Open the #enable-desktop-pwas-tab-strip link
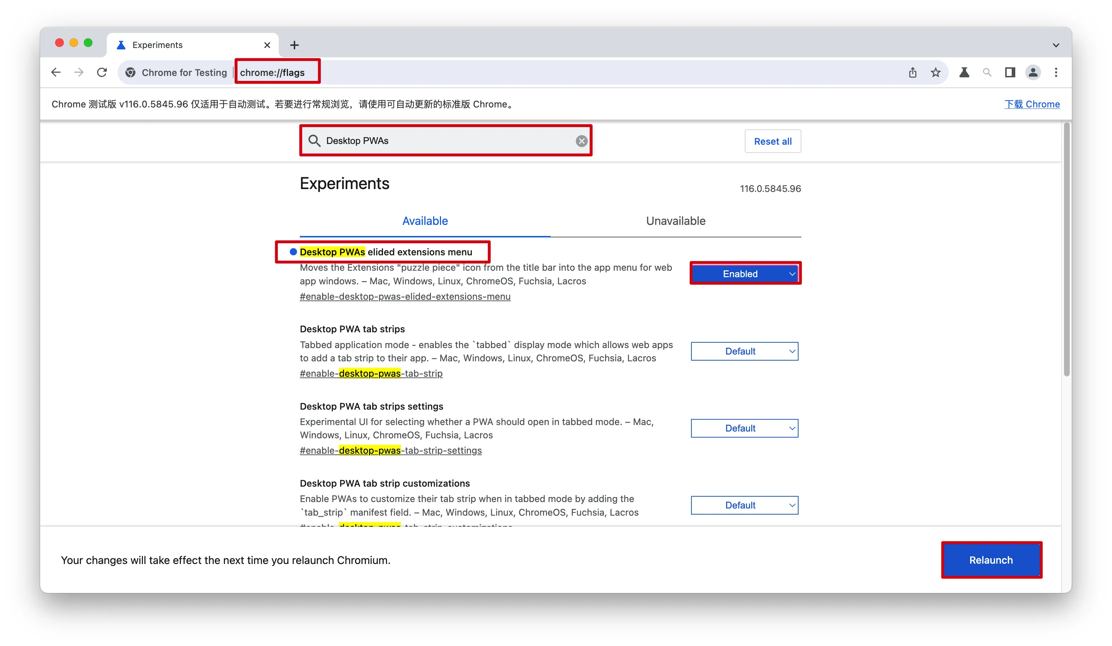 click(x=371, y=373)
